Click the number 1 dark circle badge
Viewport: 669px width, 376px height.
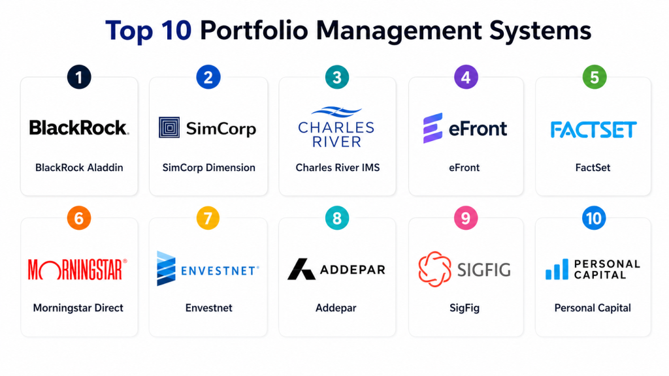[79, 78]
